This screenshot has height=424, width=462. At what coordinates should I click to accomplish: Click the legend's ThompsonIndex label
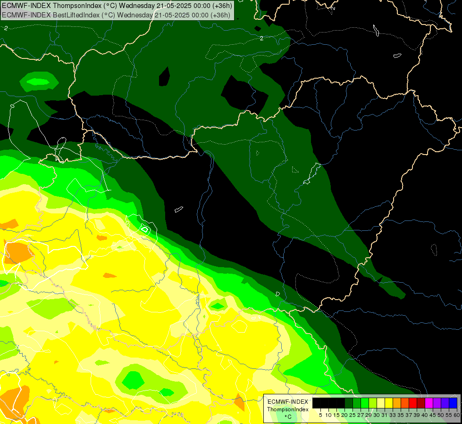(287, 409)
